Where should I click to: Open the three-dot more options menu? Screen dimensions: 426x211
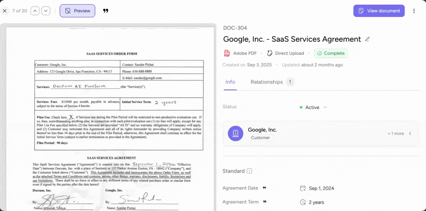pyautogui.click(x=414, y=11)
